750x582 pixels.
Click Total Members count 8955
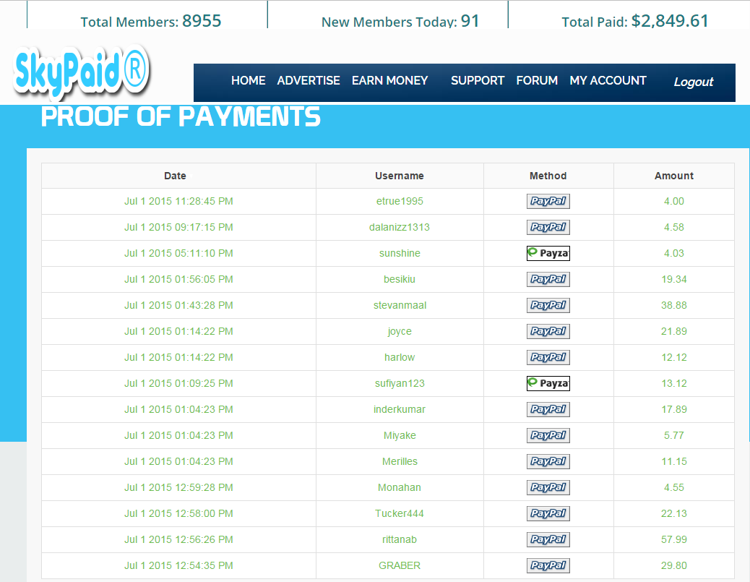pos(202,20)
